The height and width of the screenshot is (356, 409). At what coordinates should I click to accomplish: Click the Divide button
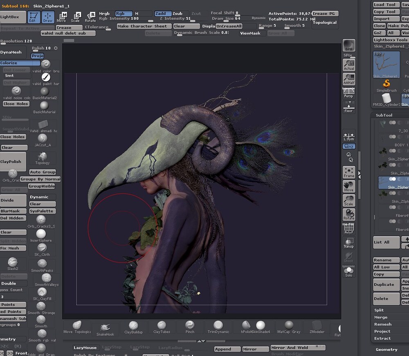13,200
